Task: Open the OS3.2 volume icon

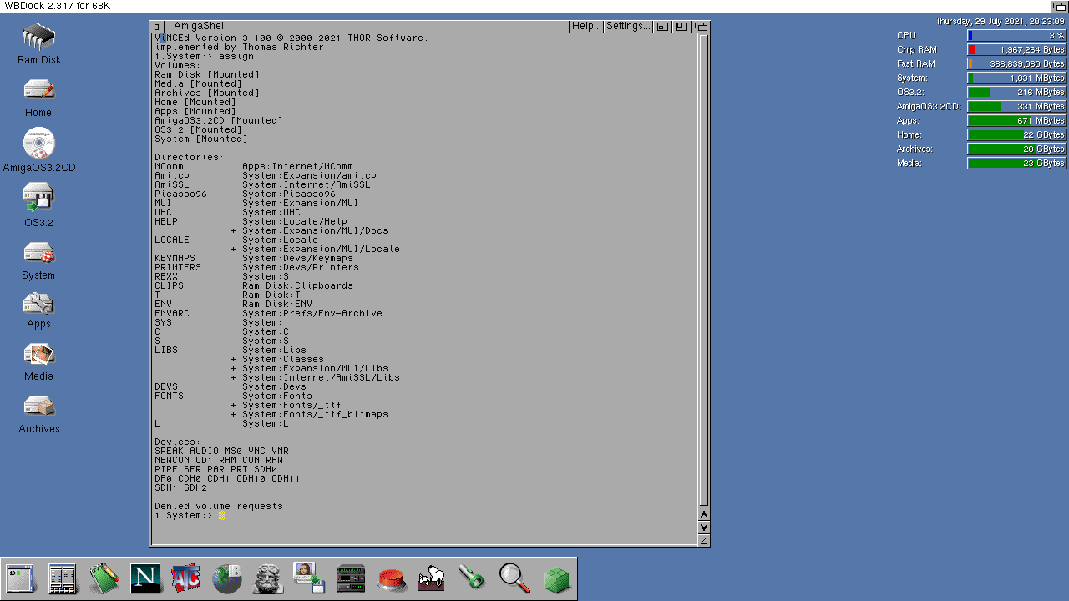Action: tap(38, 198)
